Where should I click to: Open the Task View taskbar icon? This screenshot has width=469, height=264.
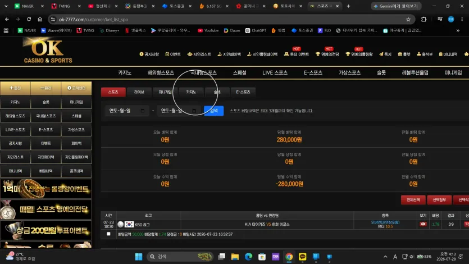221,257
